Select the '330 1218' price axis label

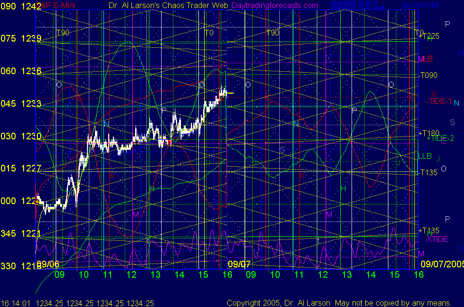[x=21, y=266]
